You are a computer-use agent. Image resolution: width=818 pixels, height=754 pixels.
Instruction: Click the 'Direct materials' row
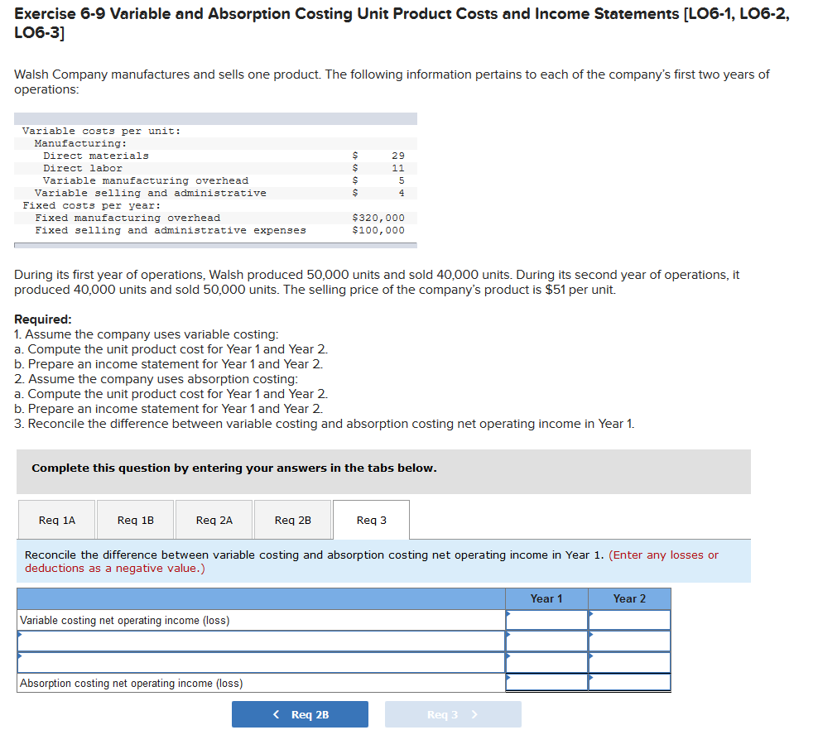coord(215,156)
